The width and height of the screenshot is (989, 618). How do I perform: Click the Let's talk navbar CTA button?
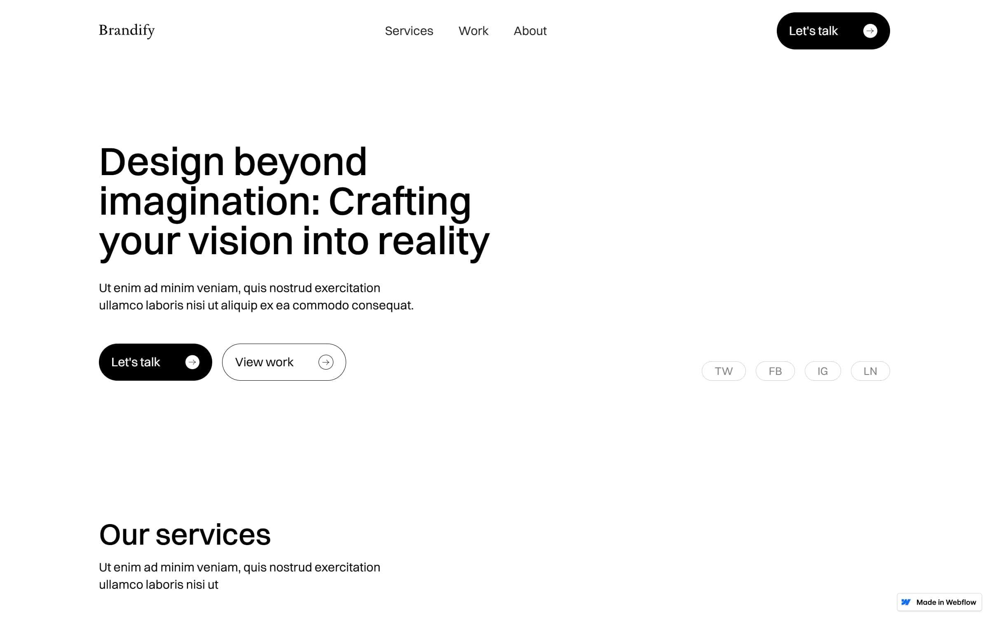pyautogui.click(x=832, y=30)
